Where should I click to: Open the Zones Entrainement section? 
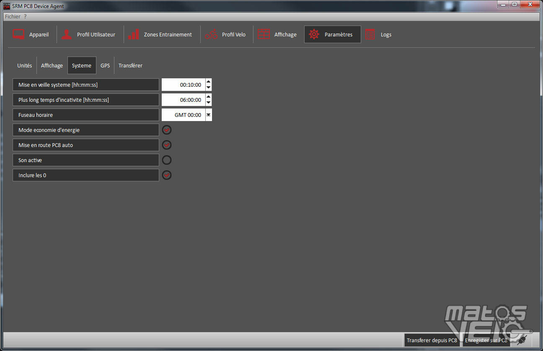pyautogui.click(x=160, y=34)
